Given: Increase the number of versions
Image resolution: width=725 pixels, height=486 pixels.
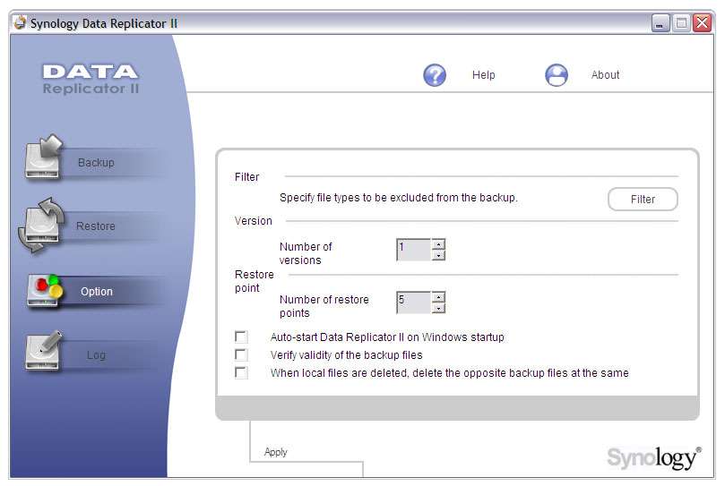Looking at the screenshot, I should coord(438,244).
